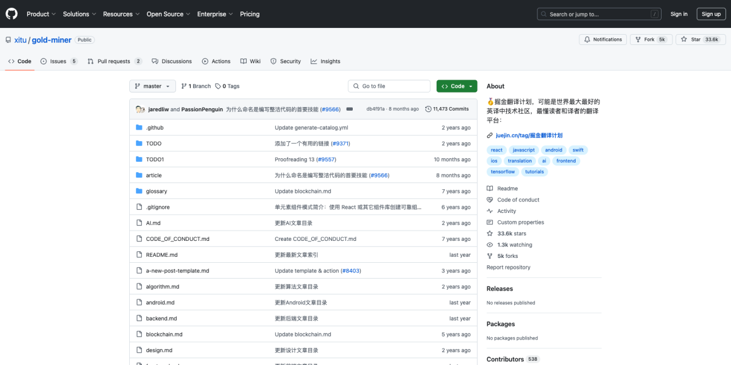Open the juejin.cn website link
Viewport: 731px width, 365px height.
click(529, 136)
